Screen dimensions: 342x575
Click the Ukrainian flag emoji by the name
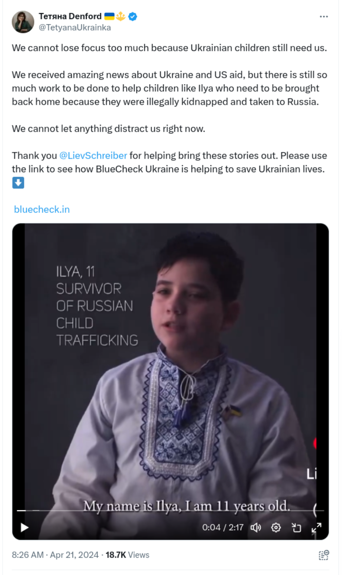tap(109, 16)
